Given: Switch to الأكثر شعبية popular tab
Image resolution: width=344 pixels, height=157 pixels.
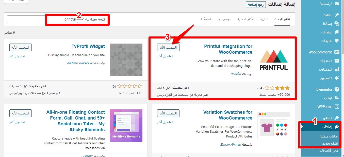Looking at the screenshot, I should coord(246,19).
